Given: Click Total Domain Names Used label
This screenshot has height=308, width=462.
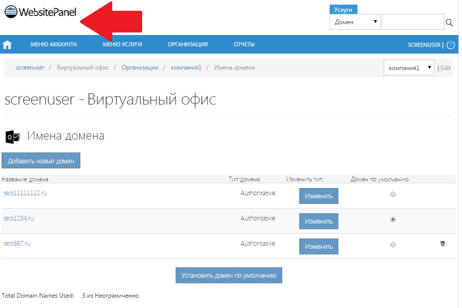Looking at the screenshot, I should 38,296.
